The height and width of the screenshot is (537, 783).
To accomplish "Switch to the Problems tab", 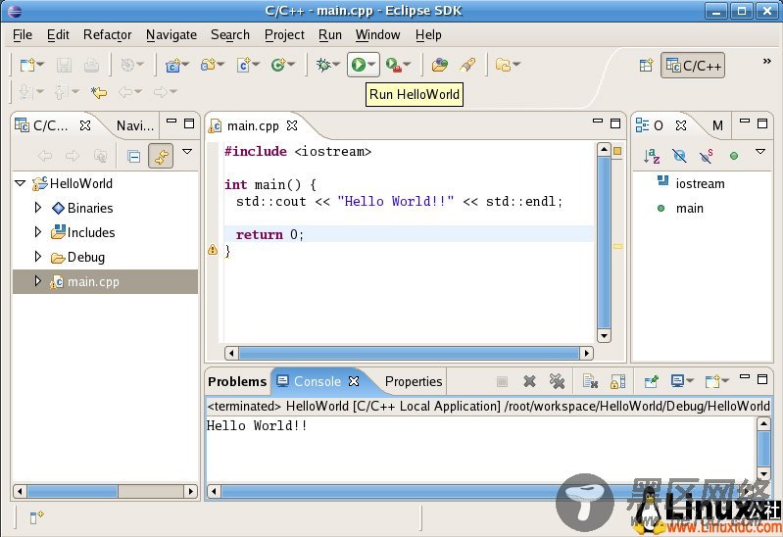I will [237, 381].
